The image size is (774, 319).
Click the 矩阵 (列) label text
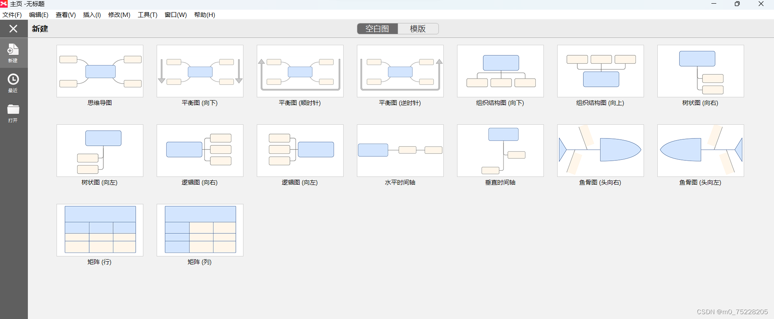[199, 262]
